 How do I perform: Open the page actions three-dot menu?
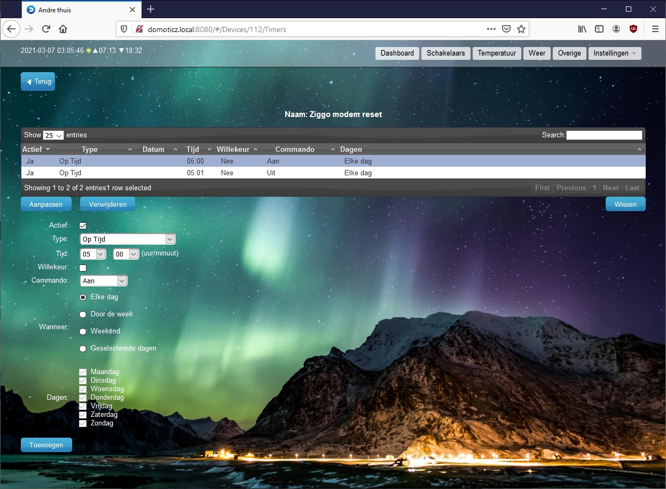pos(491,29)
